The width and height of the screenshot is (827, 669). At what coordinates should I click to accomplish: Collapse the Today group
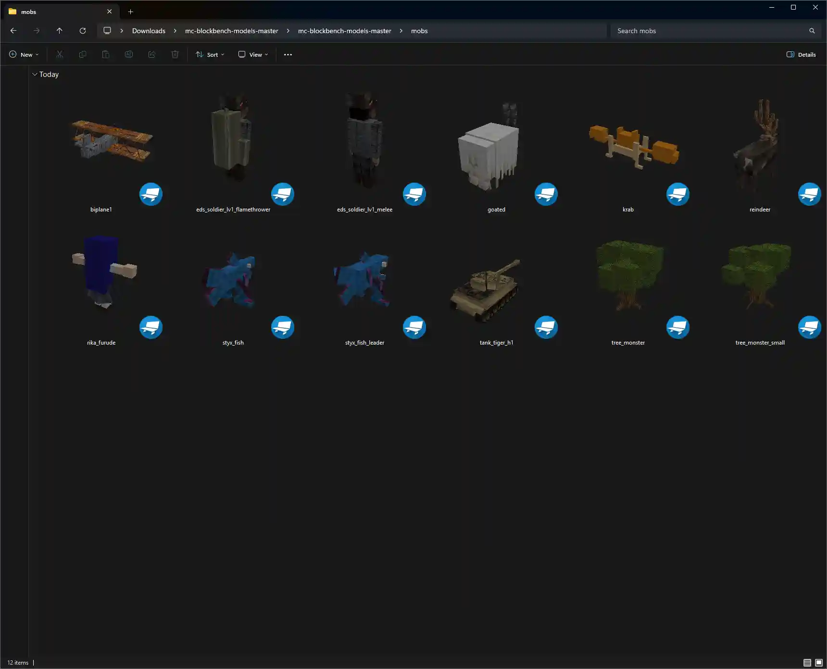(x=35, y=74)
